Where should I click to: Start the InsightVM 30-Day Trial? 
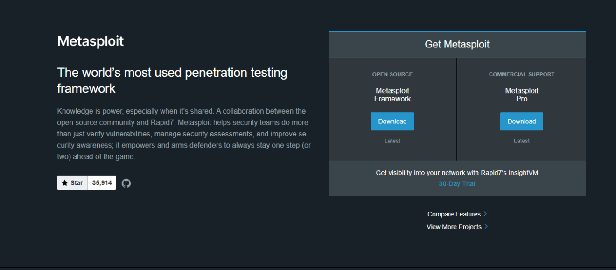(x=456, y=183)
